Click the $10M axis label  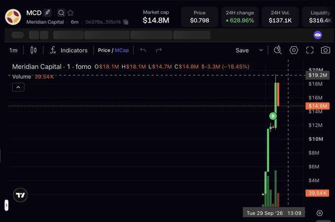pos(316,139)
